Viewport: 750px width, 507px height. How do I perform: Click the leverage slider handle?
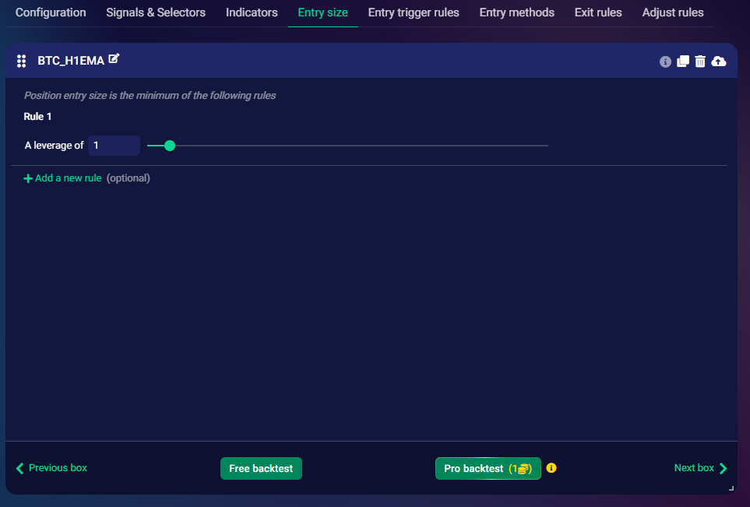(x=169, y=146)
